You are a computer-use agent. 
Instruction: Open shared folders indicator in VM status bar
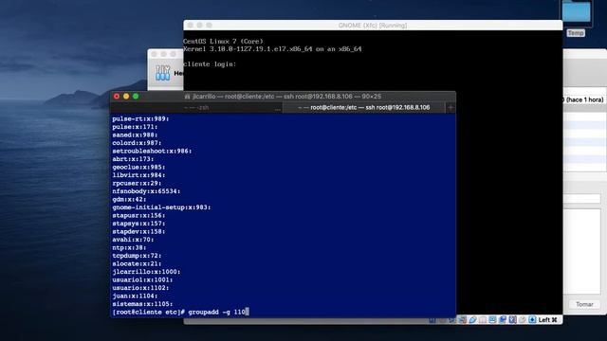(483, 320)
